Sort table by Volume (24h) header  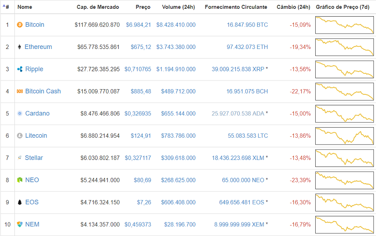tap(178, 7)
